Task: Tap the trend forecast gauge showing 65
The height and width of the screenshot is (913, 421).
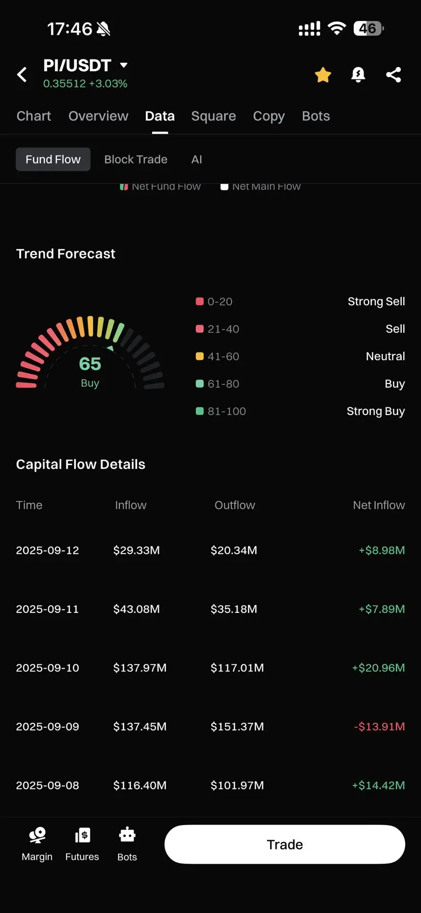Action: [x=90, y=352]
